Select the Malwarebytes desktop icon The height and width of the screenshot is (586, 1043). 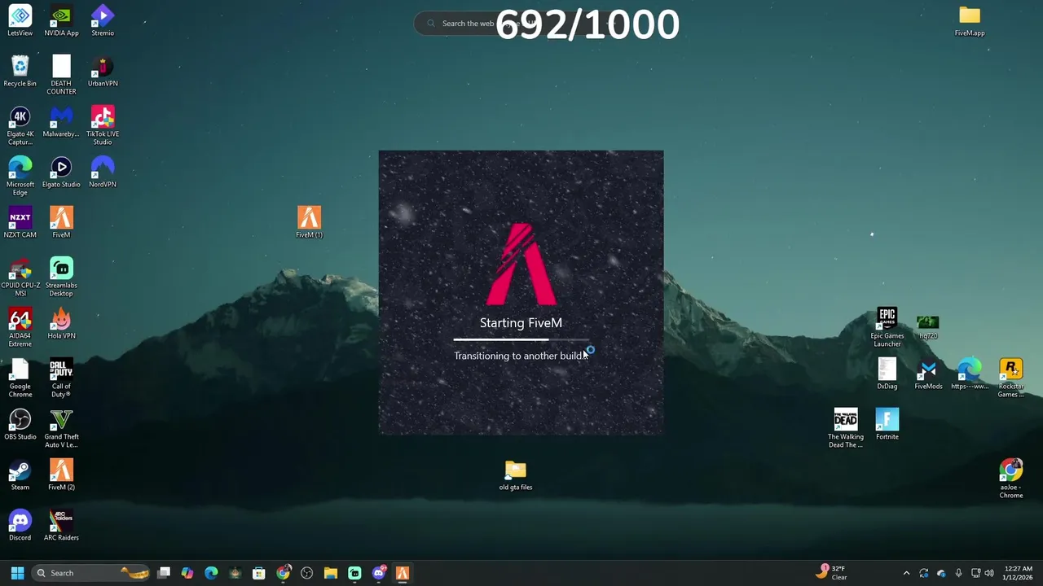click(x=61, y=122)
